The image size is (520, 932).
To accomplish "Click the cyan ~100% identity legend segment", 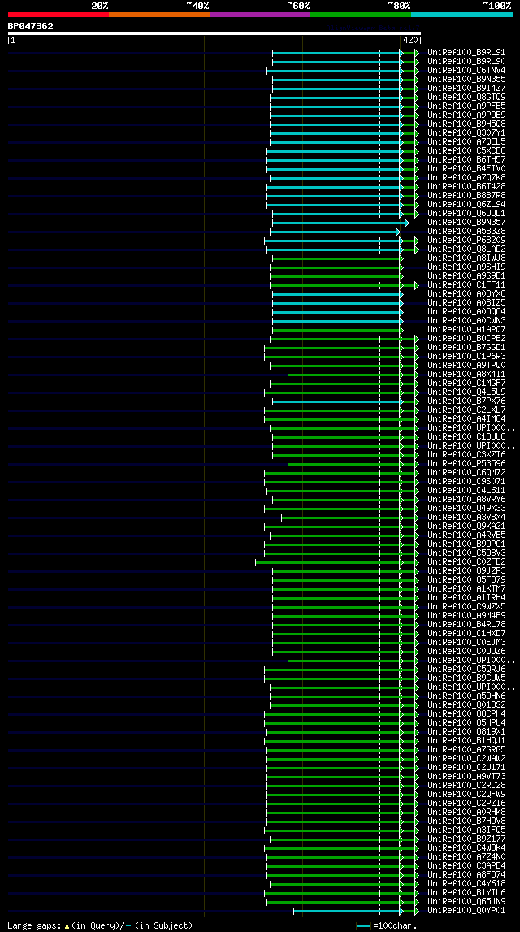I will tap(461, 15).
